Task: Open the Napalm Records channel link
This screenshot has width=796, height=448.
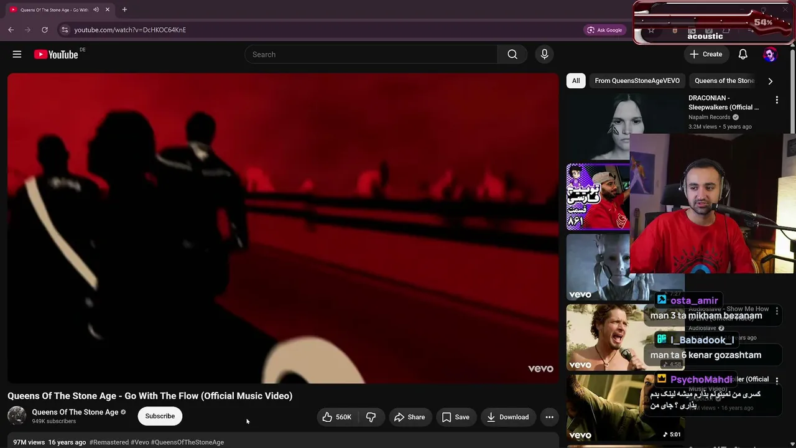Action: pos(709,117)
